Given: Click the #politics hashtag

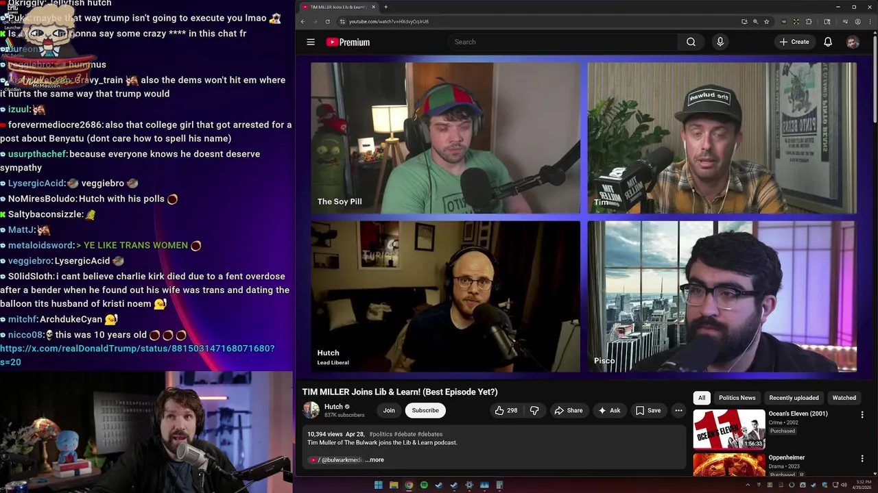Looking at the screenshot, I should click(x=380, y=434).
